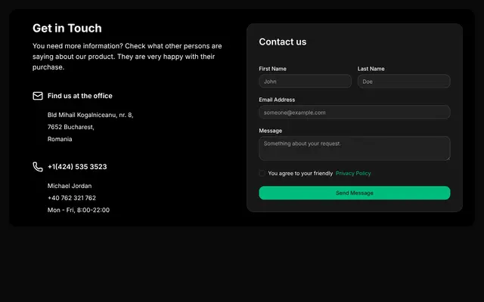The height and width of the screenshot is (302, 484).
Task: Click the 'Last Name' field label
Action: point(371,69)
